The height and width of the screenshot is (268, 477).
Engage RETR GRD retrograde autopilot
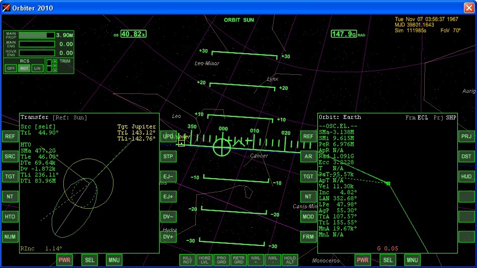click(x=238, y=260)
